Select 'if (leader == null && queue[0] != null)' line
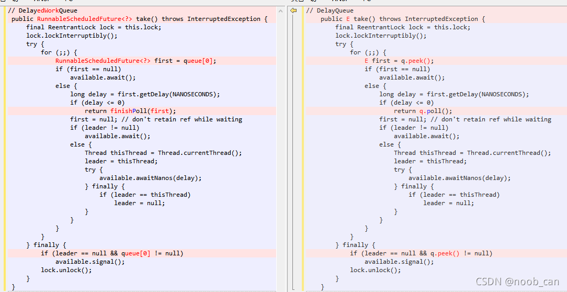This screenshot has height=292, width=567. tap(112, 253)
